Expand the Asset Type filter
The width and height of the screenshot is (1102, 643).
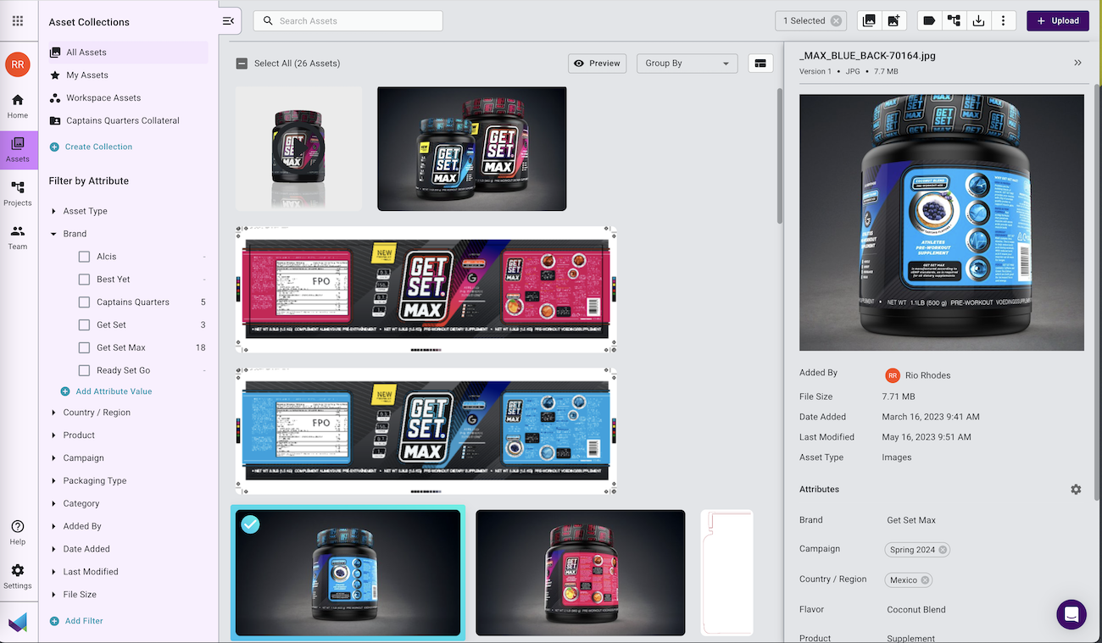pos(54,211)
